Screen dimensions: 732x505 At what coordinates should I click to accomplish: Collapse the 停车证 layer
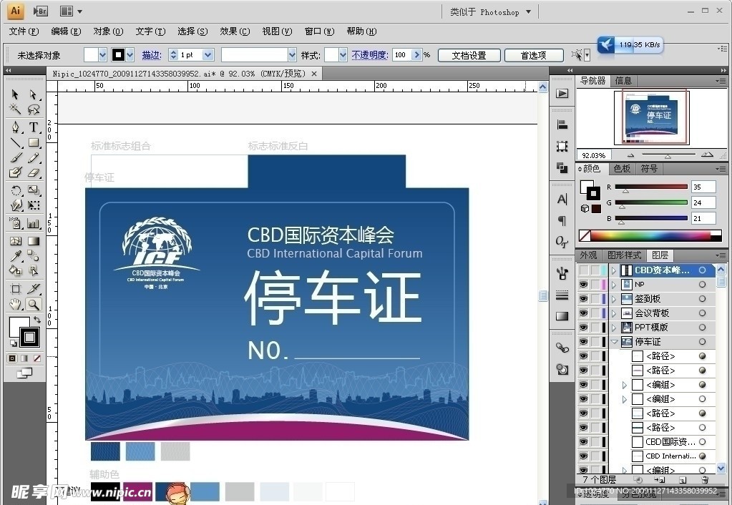point(615,342)
